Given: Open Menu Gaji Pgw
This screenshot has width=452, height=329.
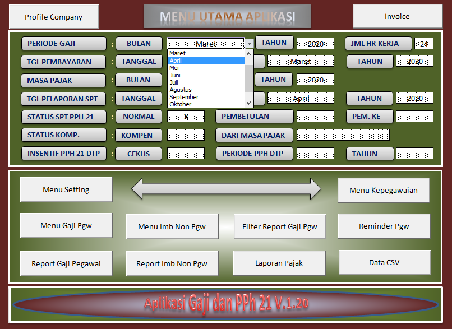Looking at the screenshot, I should coord(66,225).
